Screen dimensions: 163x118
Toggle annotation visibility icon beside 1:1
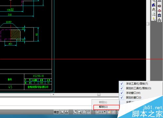pyautogui.click(x=109, y=112)
